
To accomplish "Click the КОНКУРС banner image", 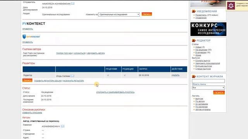I will (208, 29).
